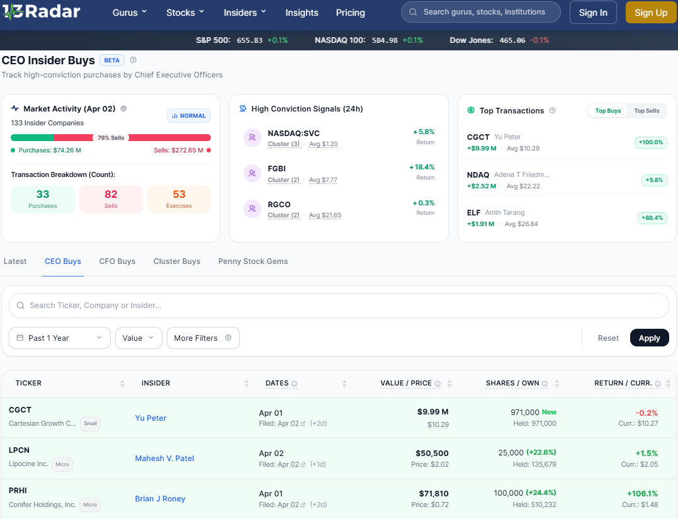Switch to Top Sells view
This screenshot has height=519, width=678.
click(647, 111)
